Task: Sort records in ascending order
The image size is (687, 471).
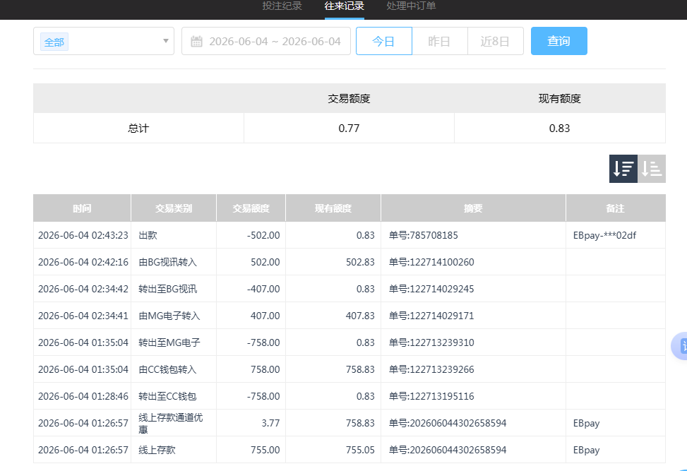Action: (652, 169)
